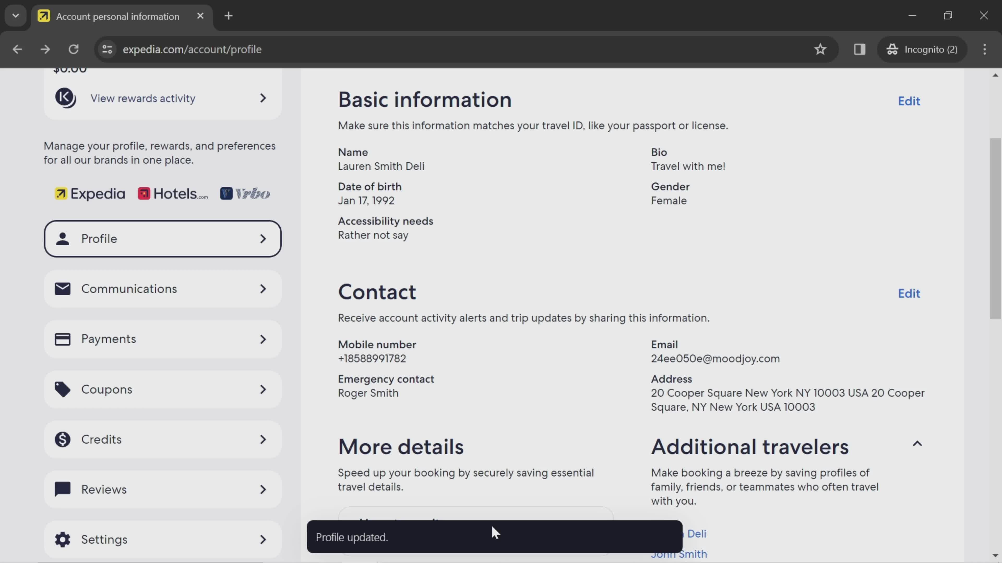Open the Settings section

[x=163, y=540]
